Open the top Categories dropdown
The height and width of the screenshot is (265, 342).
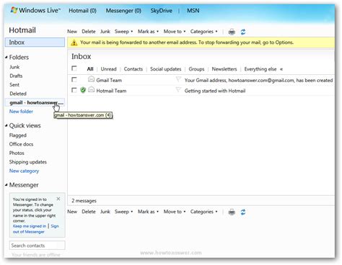pos(203,32)
